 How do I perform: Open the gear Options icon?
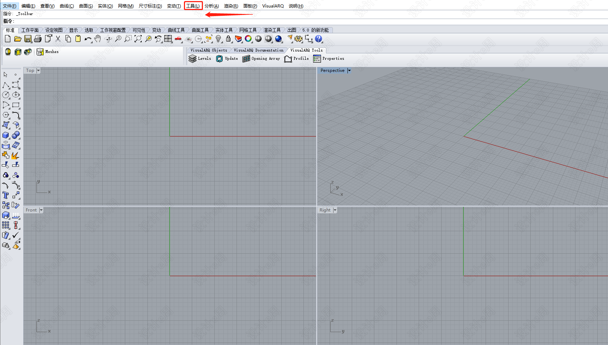point(298,39)
